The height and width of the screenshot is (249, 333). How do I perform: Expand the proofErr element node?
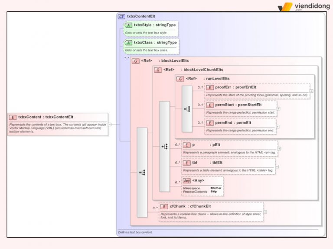point(311,91)
